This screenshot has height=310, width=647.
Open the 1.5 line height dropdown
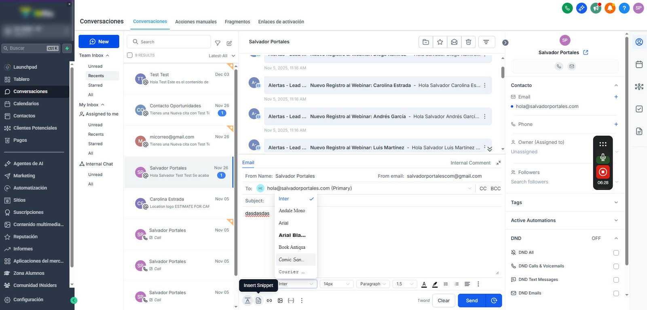404,284
